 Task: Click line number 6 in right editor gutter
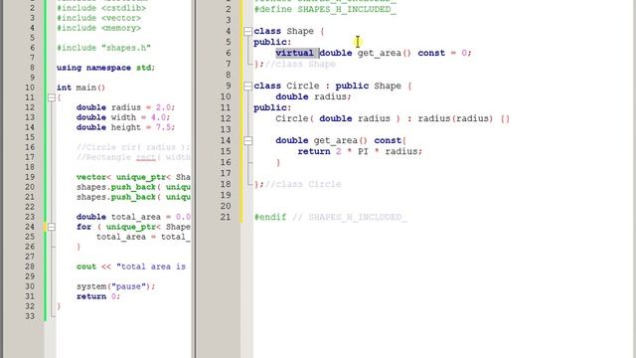click(229, 53)
